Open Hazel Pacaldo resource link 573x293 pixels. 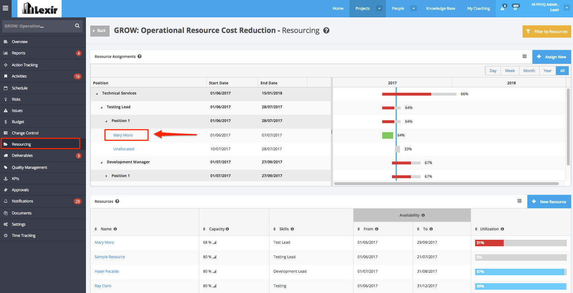point(107,271)
